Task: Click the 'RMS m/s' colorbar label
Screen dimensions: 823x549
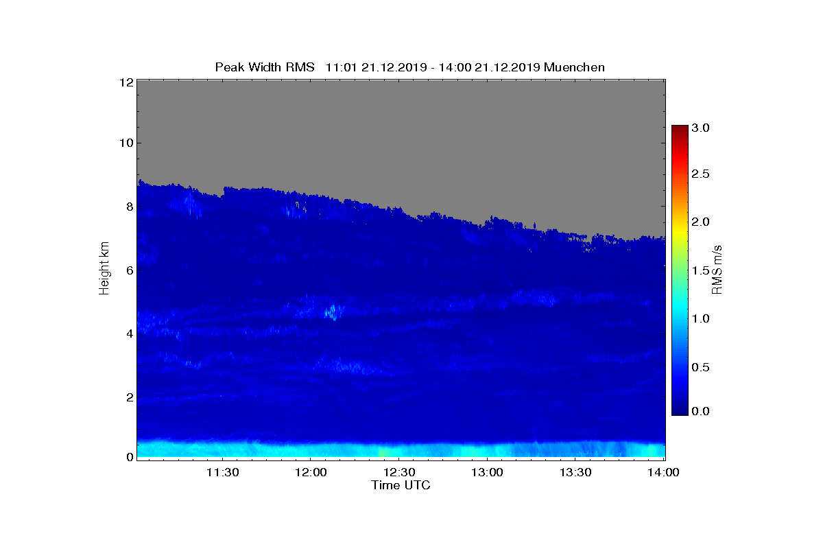Action: click(718, 270)
